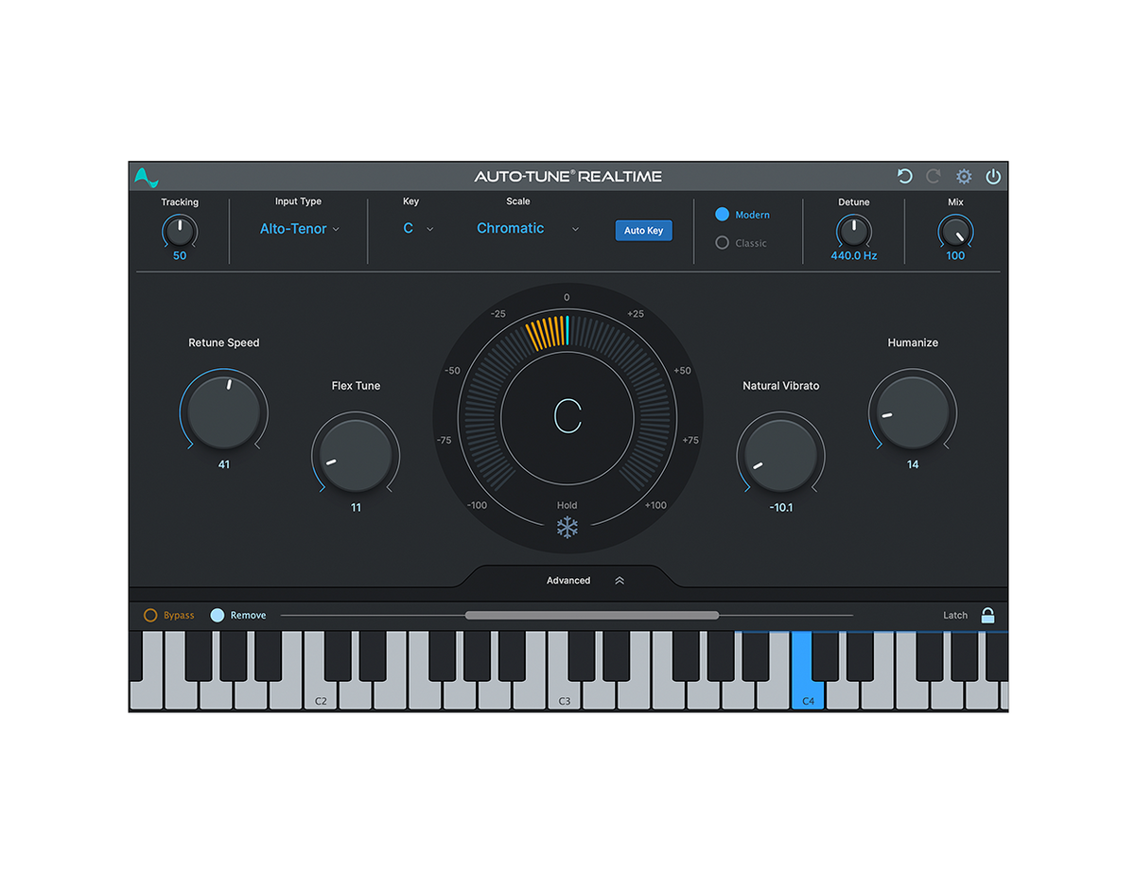The image size is (1135, 891).
Task: Toggle the plugin power button
Action: 993,177
